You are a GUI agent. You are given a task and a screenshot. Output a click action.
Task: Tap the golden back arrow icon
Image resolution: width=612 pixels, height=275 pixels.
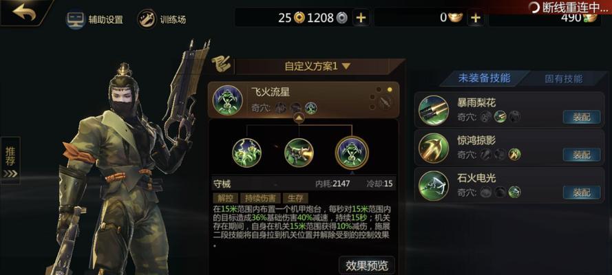pyautogui.click(x=24, y=12)
